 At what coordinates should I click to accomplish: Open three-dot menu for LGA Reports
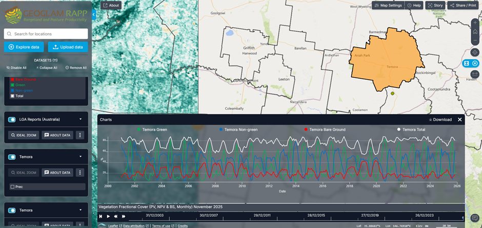(x=80, y=135)
